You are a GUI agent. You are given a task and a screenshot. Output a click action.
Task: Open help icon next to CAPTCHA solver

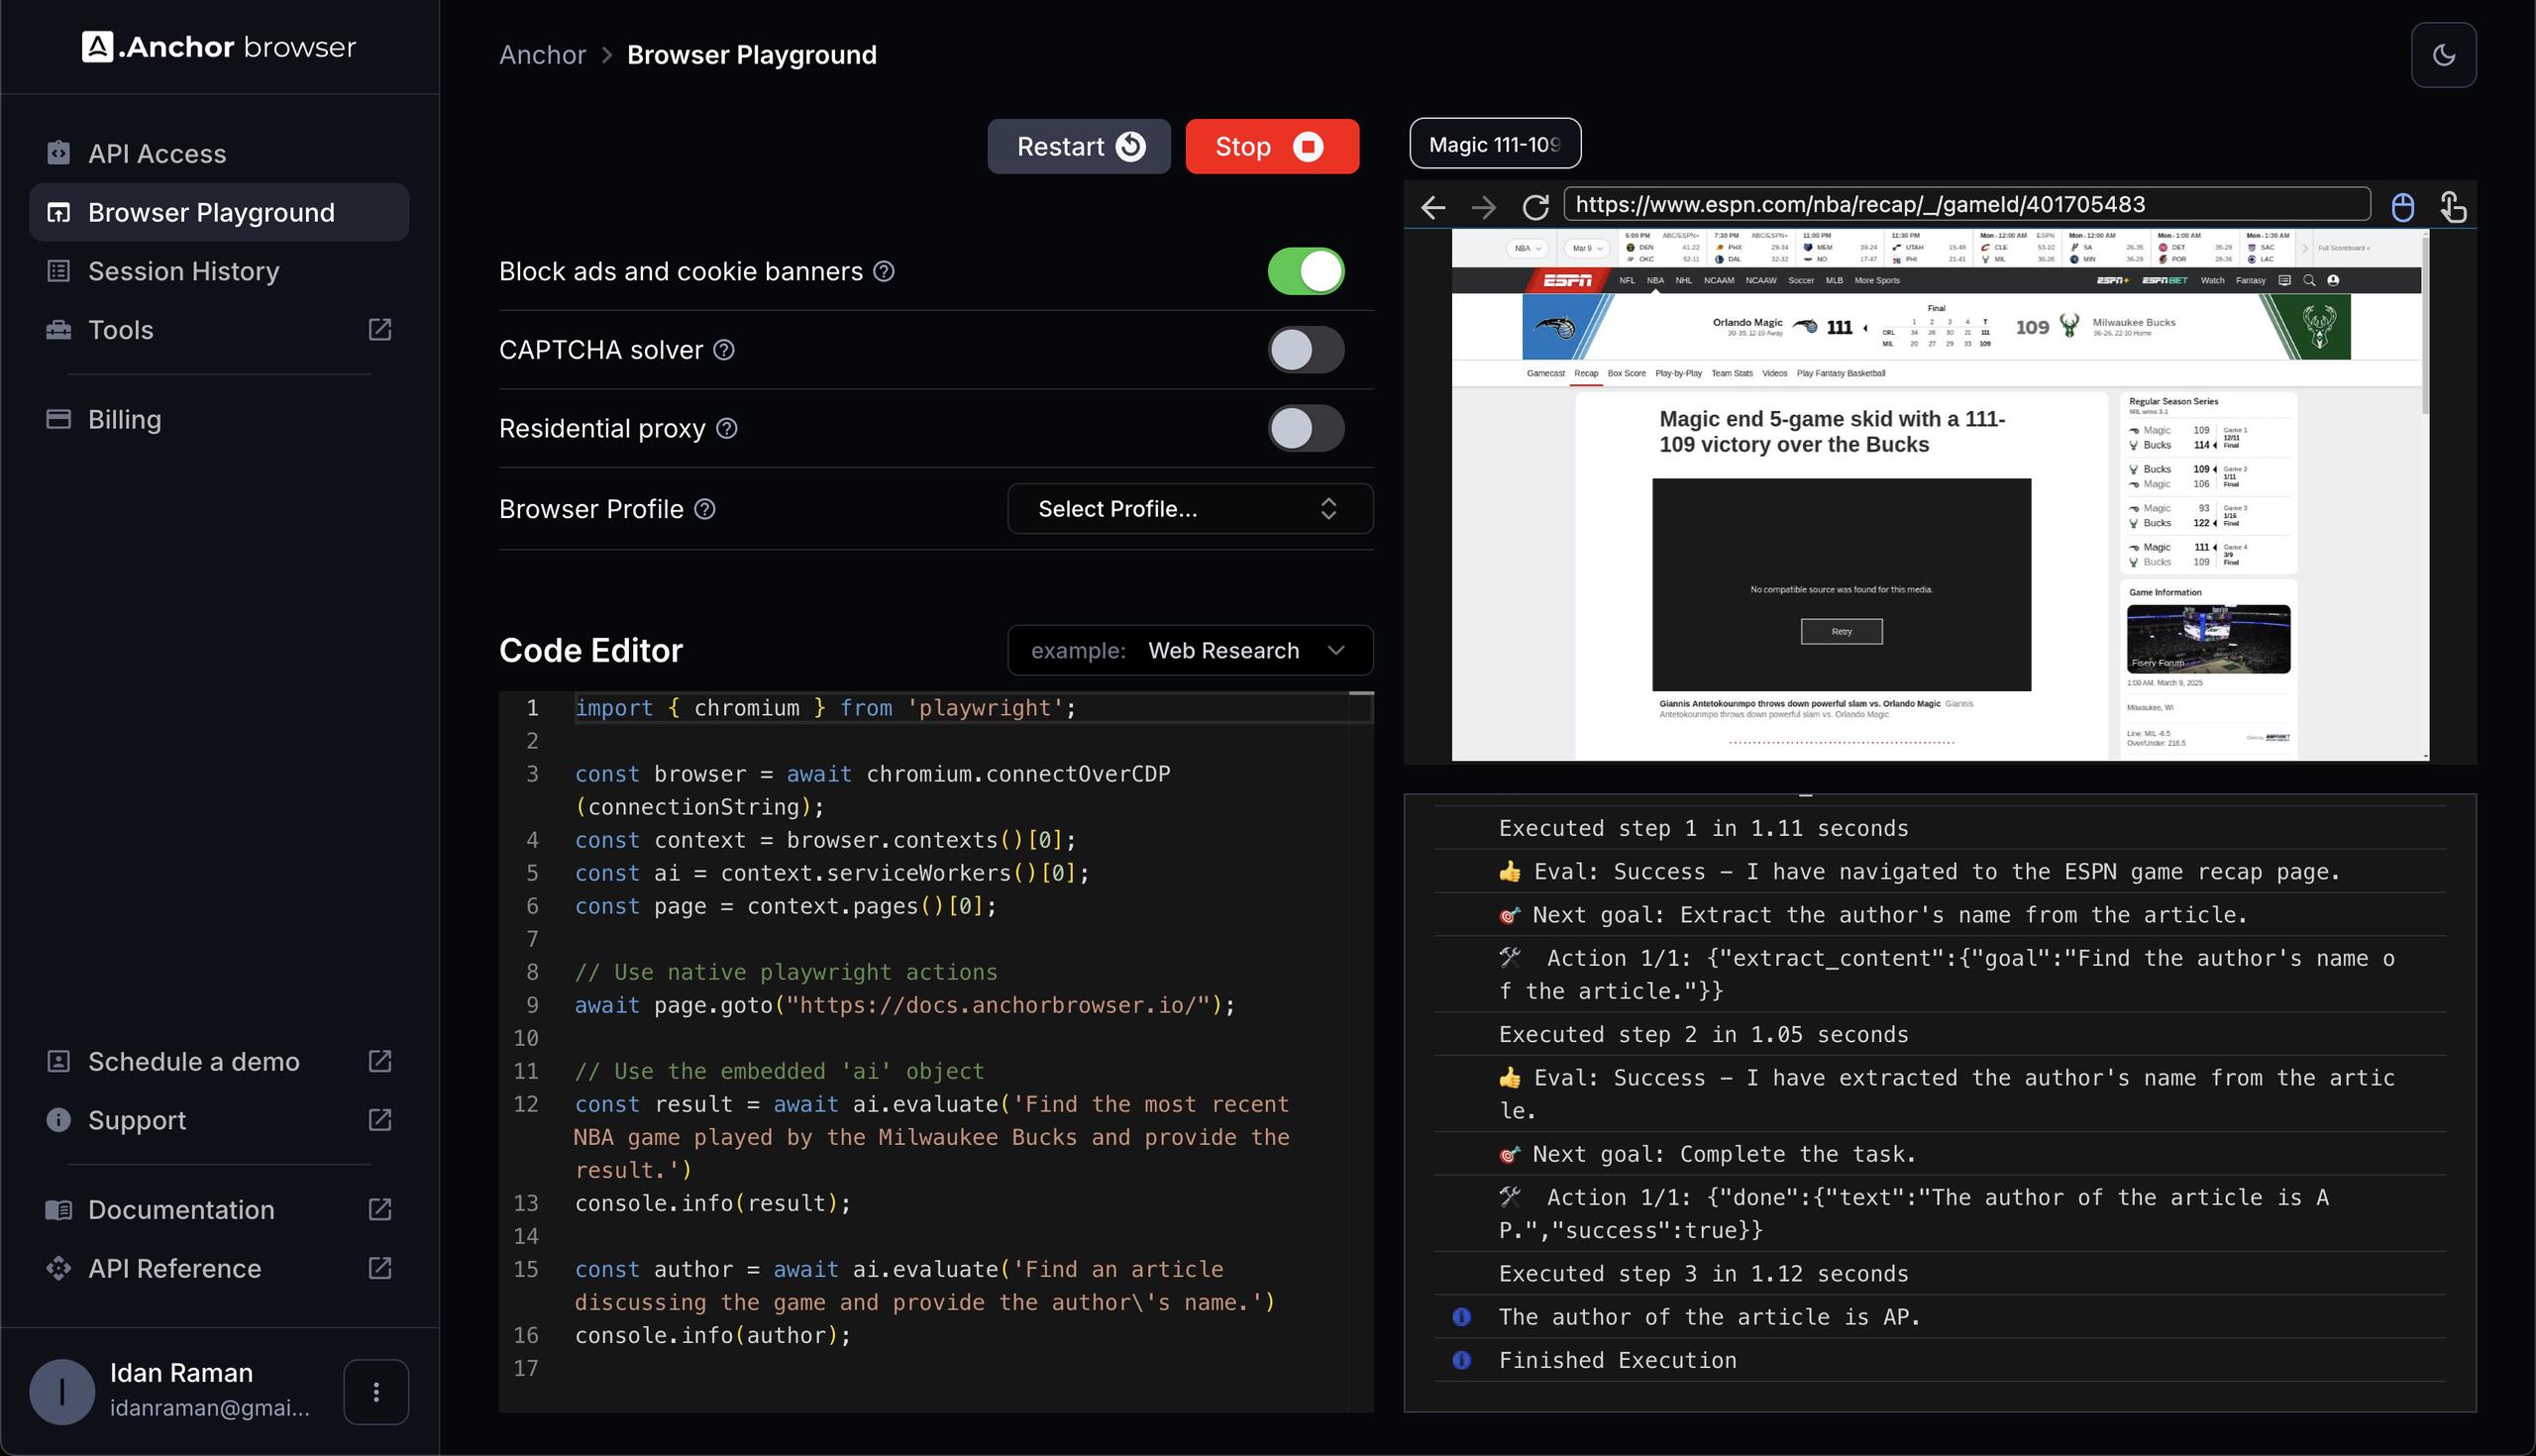(724, 350)
